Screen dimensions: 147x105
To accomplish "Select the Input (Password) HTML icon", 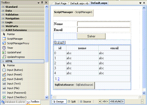I will coord(4,93).
